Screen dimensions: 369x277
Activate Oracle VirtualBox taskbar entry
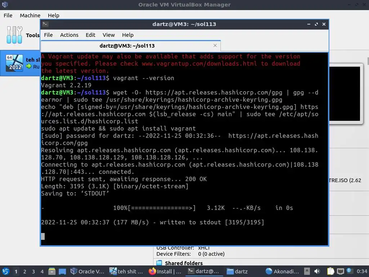coord(87,271)
